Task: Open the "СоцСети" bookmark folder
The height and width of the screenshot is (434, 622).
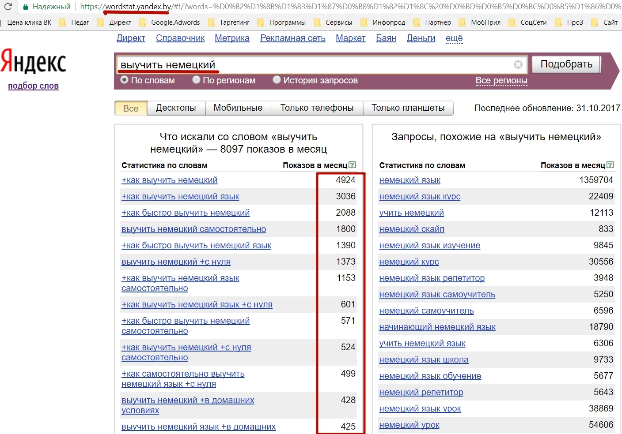Action: [x=528, y=22]
